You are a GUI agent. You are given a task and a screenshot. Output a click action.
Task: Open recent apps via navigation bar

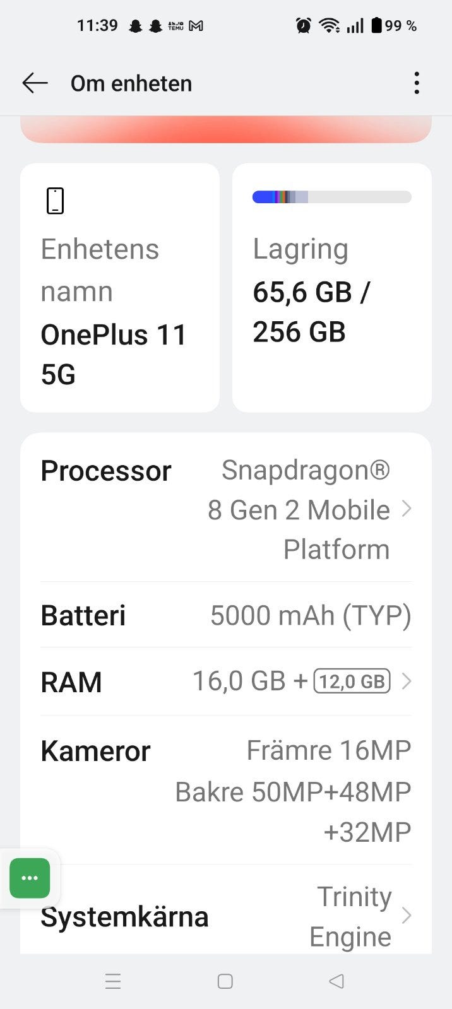[113, 981]
